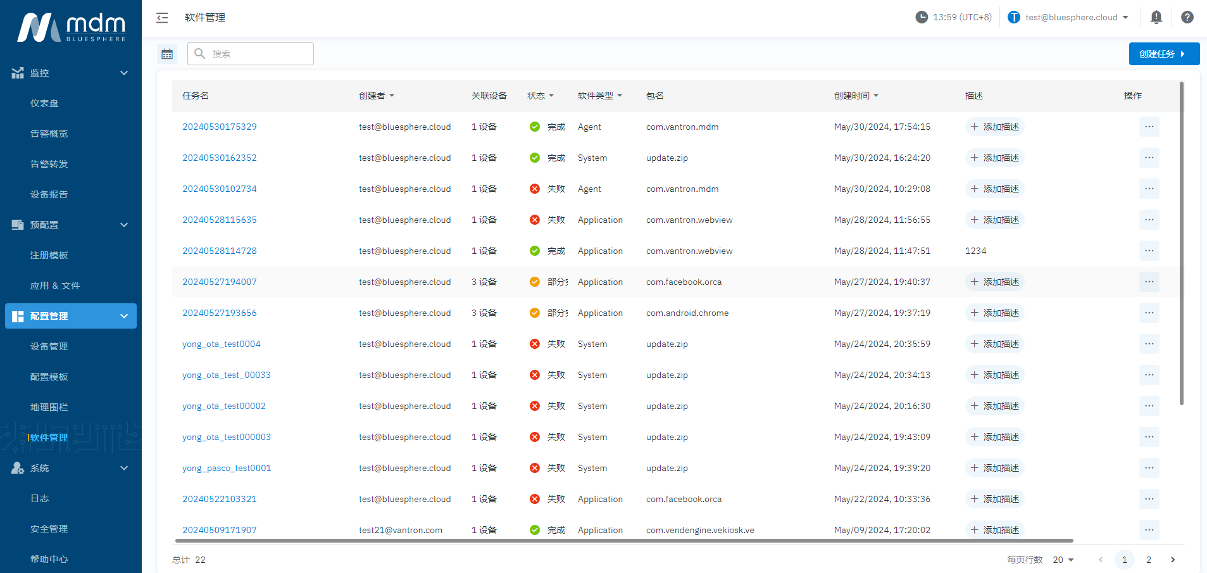Collapse the left navigation sidebar
Viewport: 1207px width, 573px height.
point(162,18)
